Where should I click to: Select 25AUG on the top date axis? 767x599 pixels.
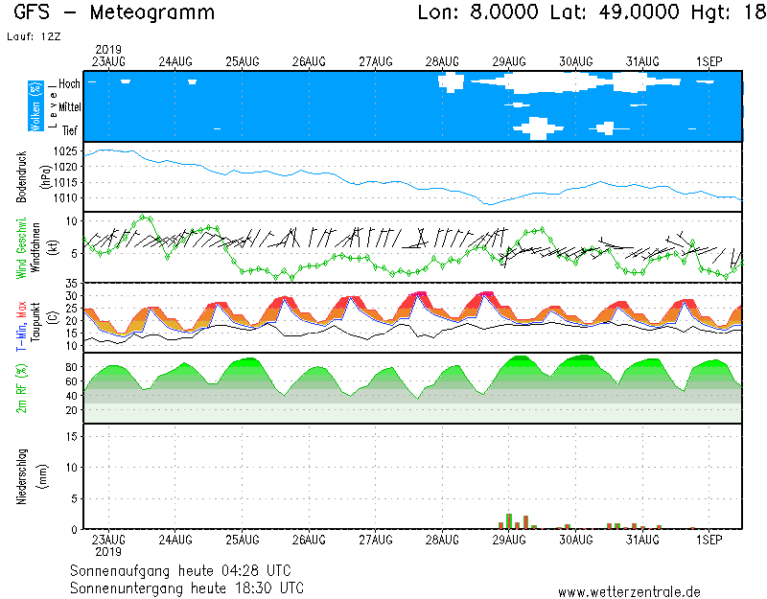coord(242,61)
